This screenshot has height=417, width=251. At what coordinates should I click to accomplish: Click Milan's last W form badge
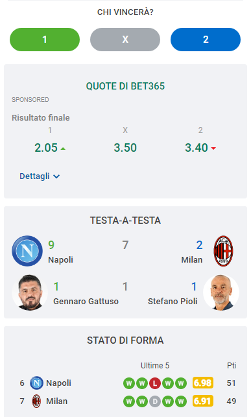(x=181, y=401)
